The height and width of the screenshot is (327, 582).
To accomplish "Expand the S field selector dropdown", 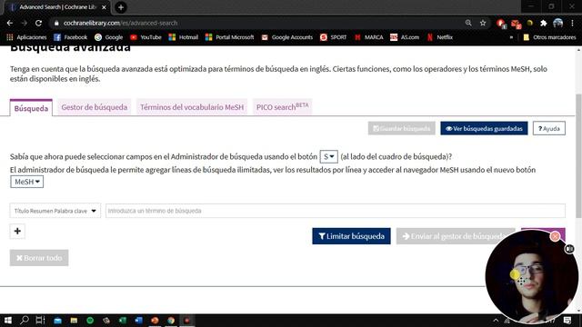I will [329, 156].
